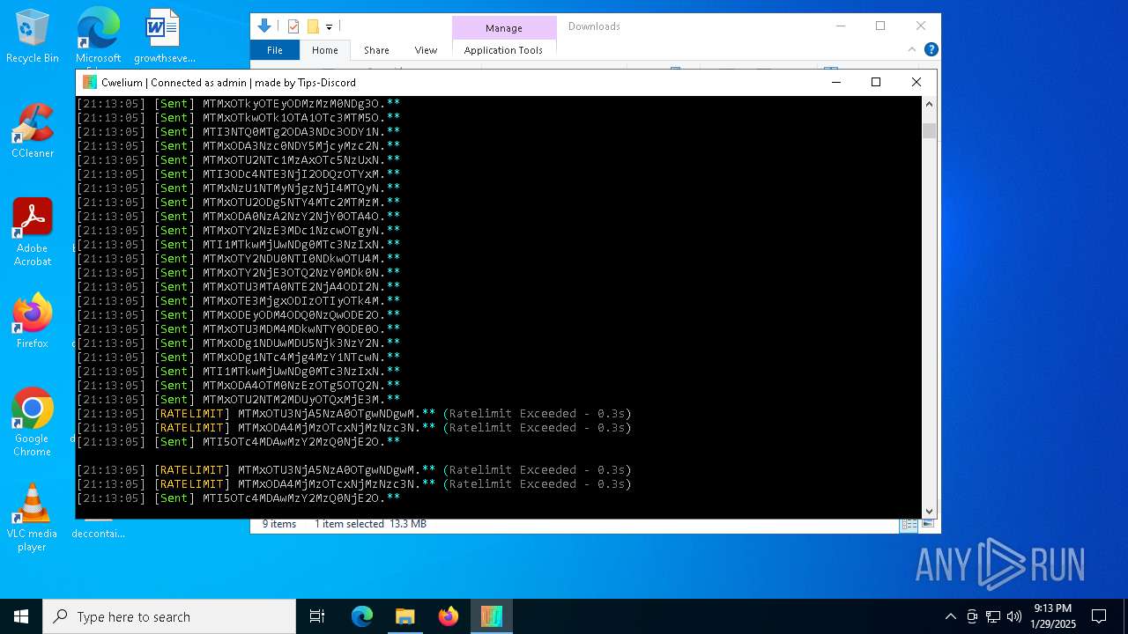Maximize the Downloads Explorer window
This screenshot has width=1128, height=634.
click(x=880, y=26)
